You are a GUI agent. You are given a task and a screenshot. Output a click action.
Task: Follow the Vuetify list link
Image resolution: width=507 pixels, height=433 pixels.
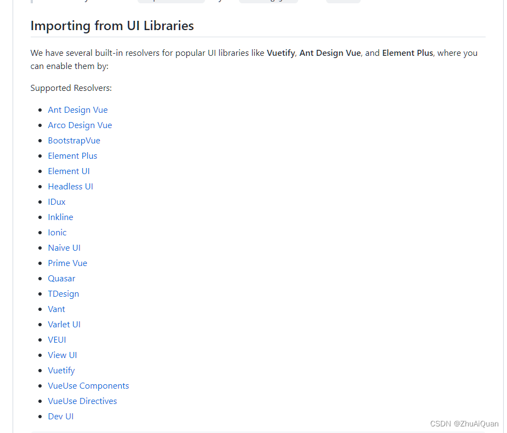point(61,371)
